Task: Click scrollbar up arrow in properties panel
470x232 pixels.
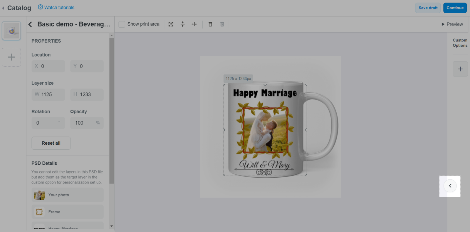Action: (x=112, y=35)
